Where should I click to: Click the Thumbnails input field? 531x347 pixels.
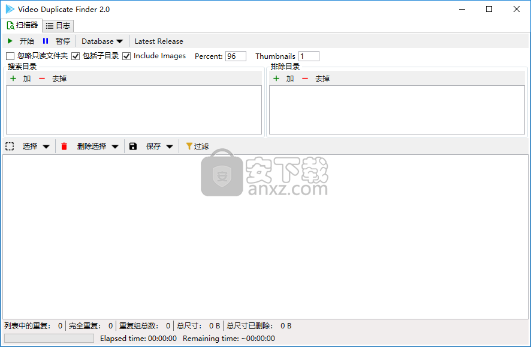(x=309, y=56)
